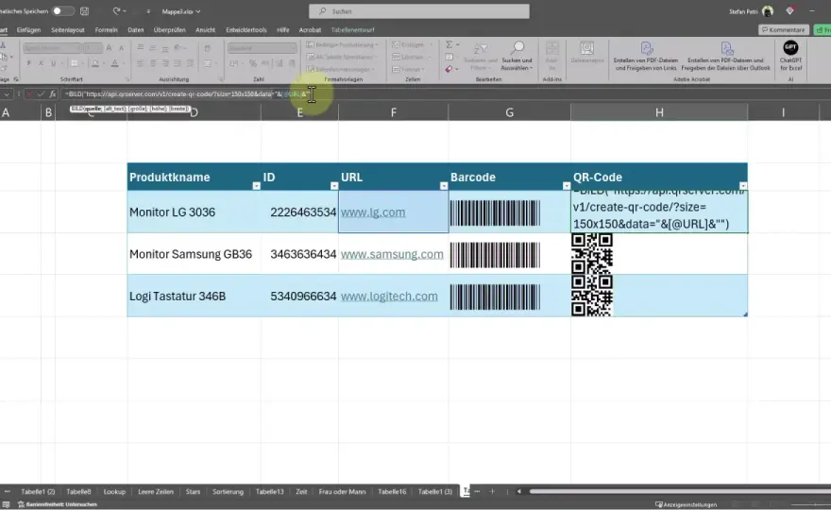The width and height of the screenshot is (831, 510).
Task: Confirm formula with the checkmark
Action: coord(41,93)
